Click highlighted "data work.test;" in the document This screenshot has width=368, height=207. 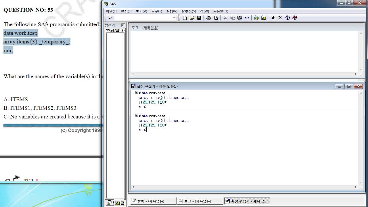tap(20, 33)
